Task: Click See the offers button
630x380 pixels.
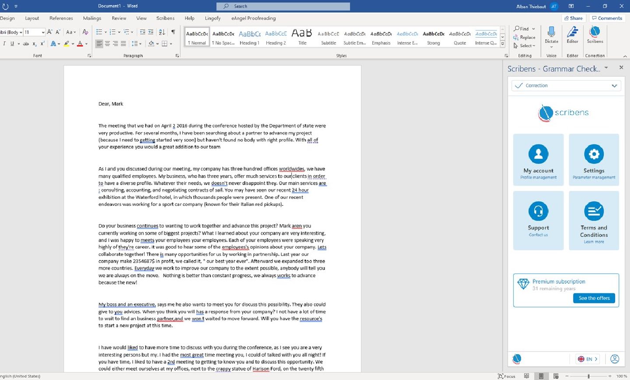Action: click(594, 298)
